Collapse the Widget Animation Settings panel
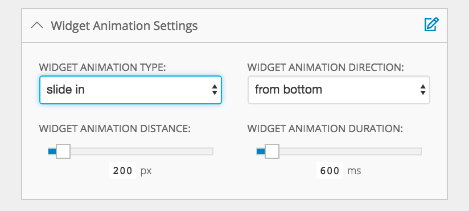Image resolution: width=469 pixels, height=211 pixels. (37, 26)
